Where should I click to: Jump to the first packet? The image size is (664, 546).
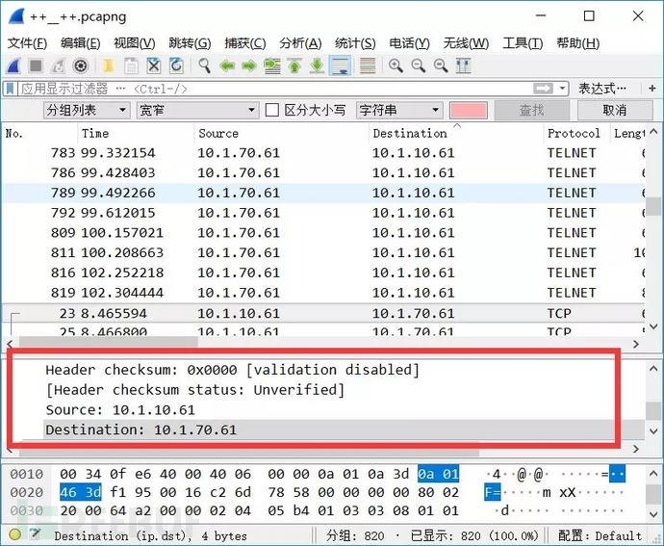tap(294, 65)
